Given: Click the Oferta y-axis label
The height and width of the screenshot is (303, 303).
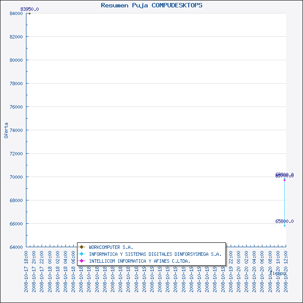Looking at the screenshot, I should pyautogui.click(x=6, y=130).
